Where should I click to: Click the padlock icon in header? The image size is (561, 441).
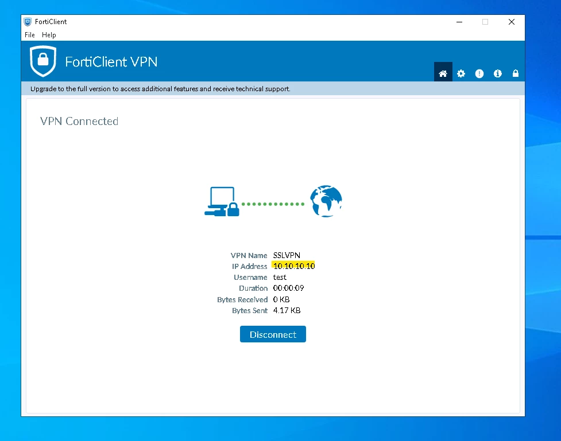[x=516, y=73]
